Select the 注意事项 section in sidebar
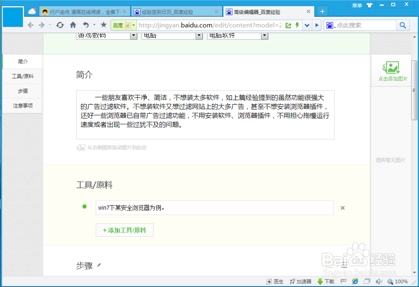Viewport: 419px width, 287px height. click(22, 106)
